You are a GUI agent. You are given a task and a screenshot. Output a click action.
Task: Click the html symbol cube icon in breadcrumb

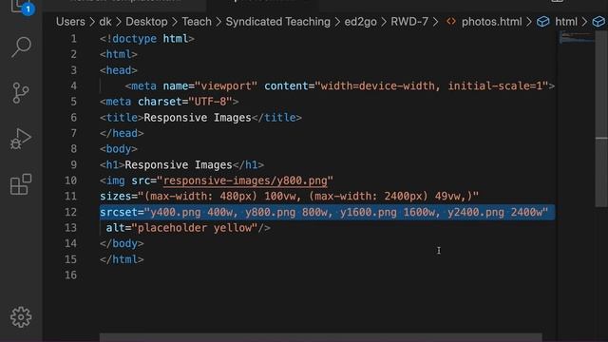click(542, 22)
